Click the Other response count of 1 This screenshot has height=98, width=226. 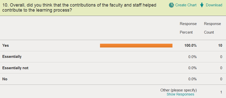(221, 92)
